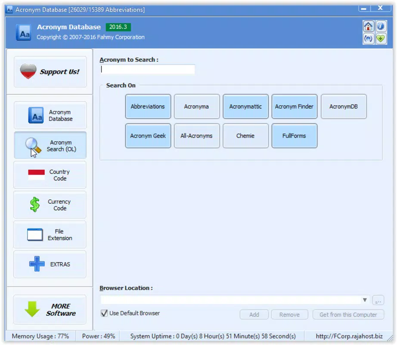397x345 pixels.
Task: Minimize the Acronym Database window
Action: click(364, 8)
